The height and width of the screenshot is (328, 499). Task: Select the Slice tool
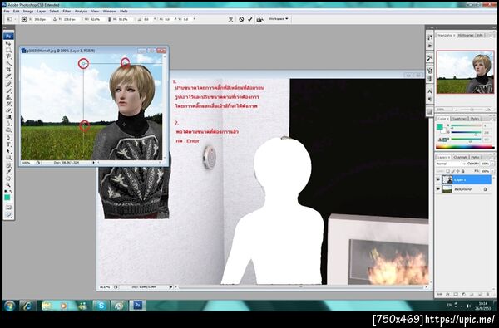pyautogui.click(x=8, y=76)
